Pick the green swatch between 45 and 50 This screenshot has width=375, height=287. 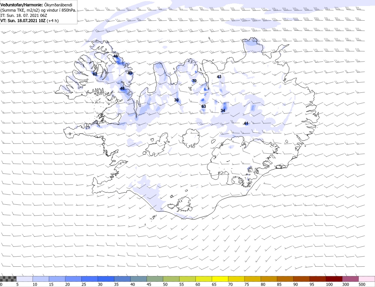155,279
